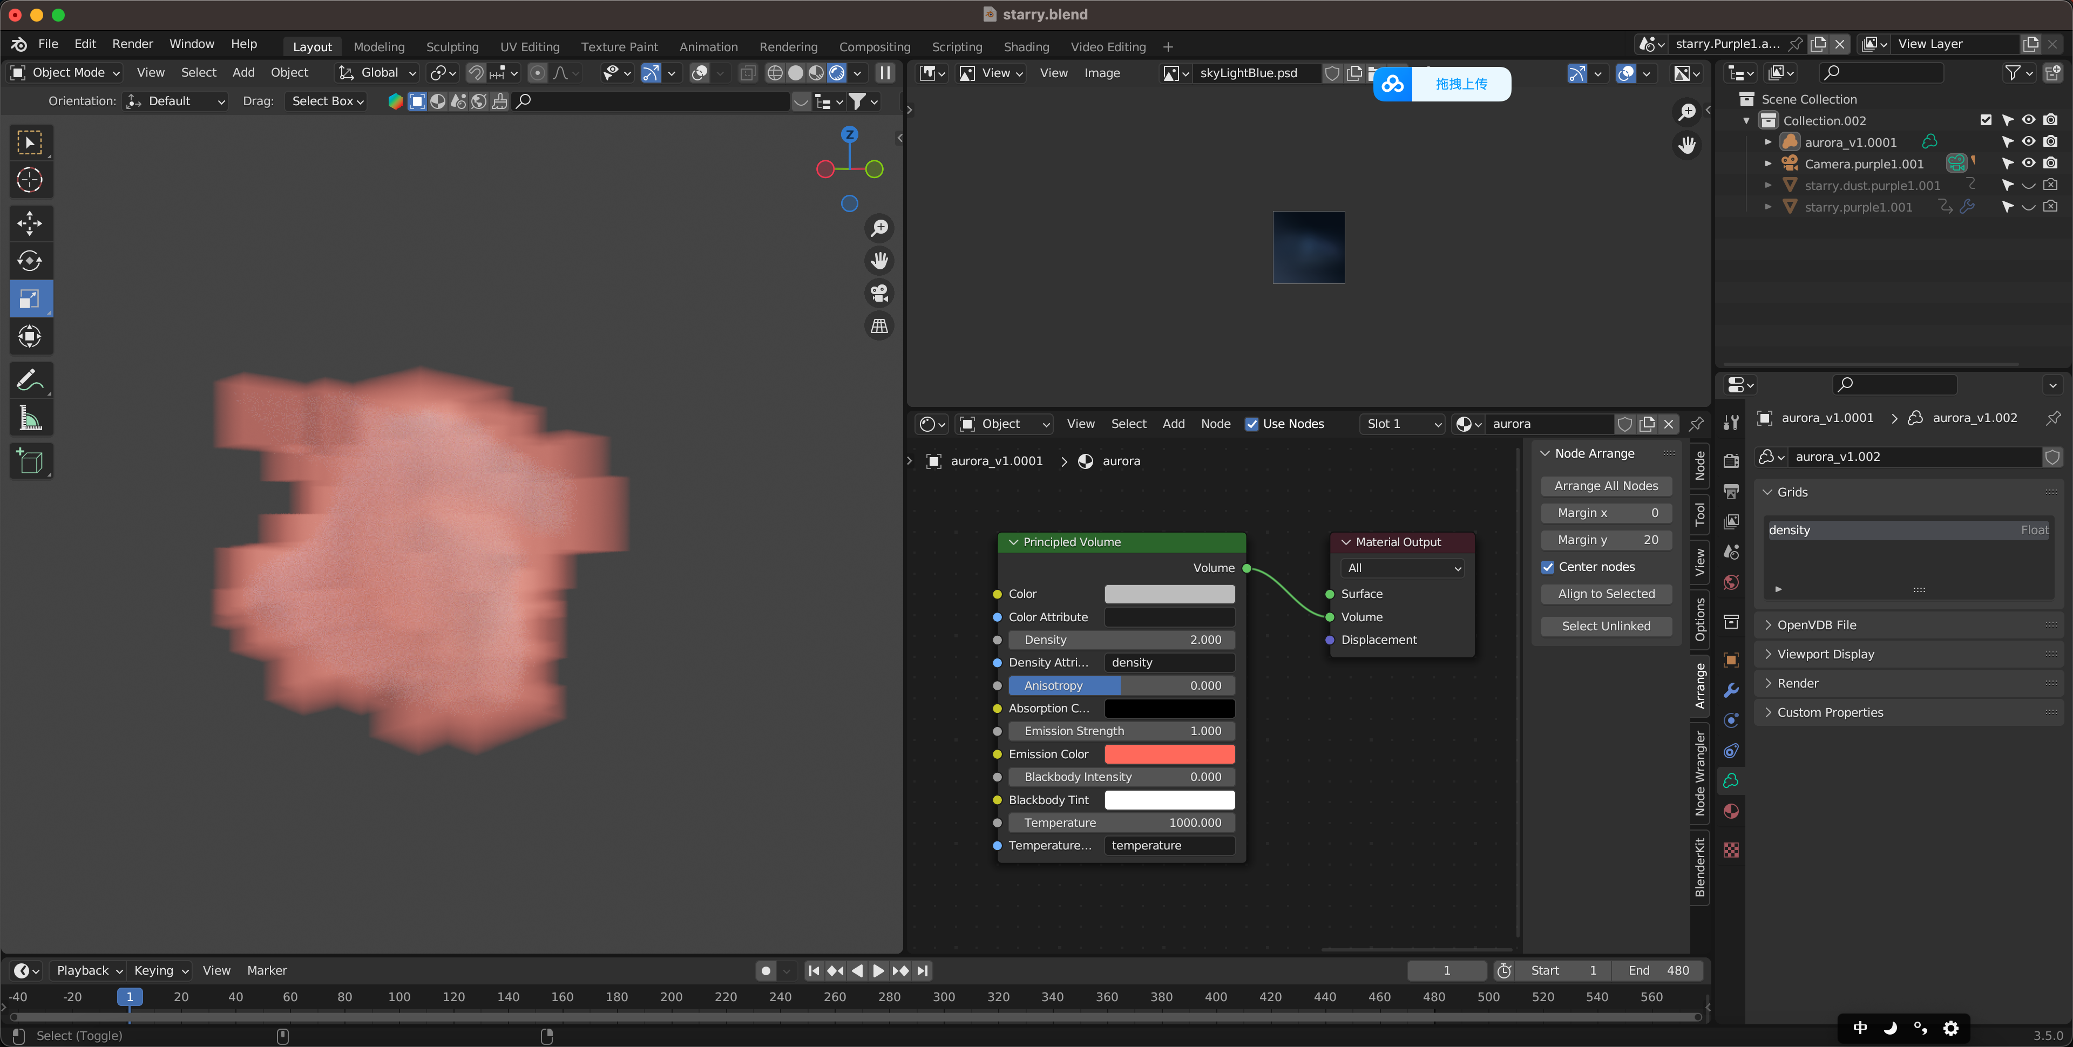This screenshot has width=2073, height=1047.
Task: Open the Emission Color swatch
Action: click(1169, 754)
